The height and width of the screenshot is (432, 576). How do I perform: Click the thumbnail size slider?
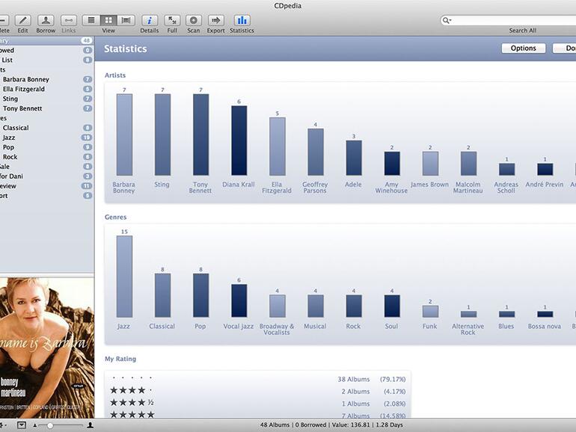pos(50,425)
